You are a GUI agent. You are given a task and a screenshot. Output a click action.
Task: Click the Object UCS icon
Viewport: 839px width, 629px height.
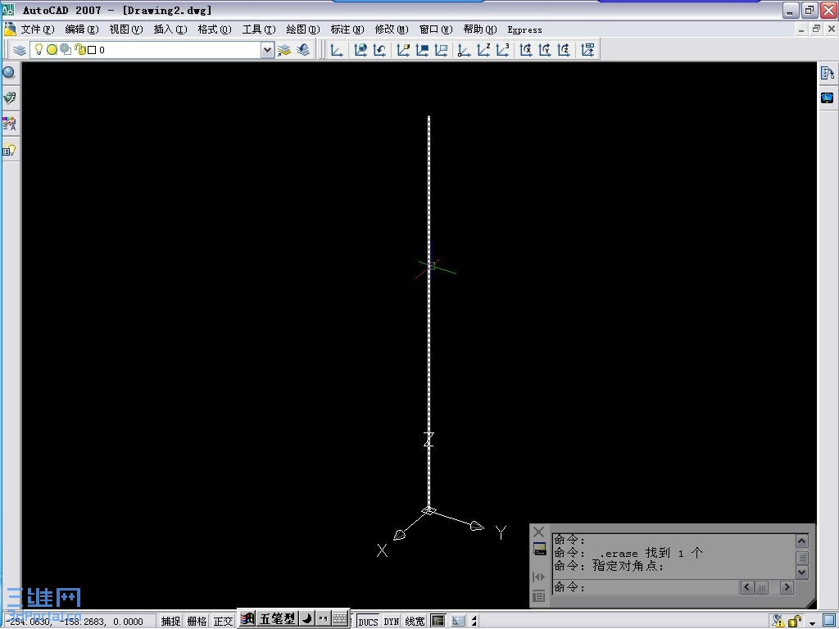[422, 50]
